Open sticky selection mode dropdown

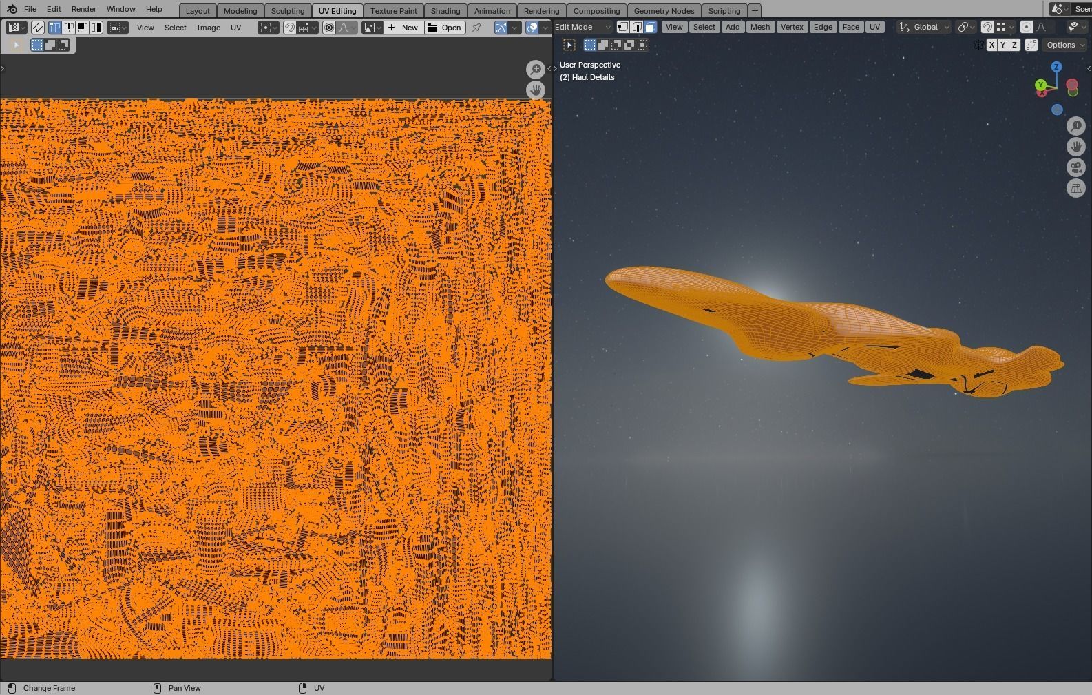coord(118,28)
